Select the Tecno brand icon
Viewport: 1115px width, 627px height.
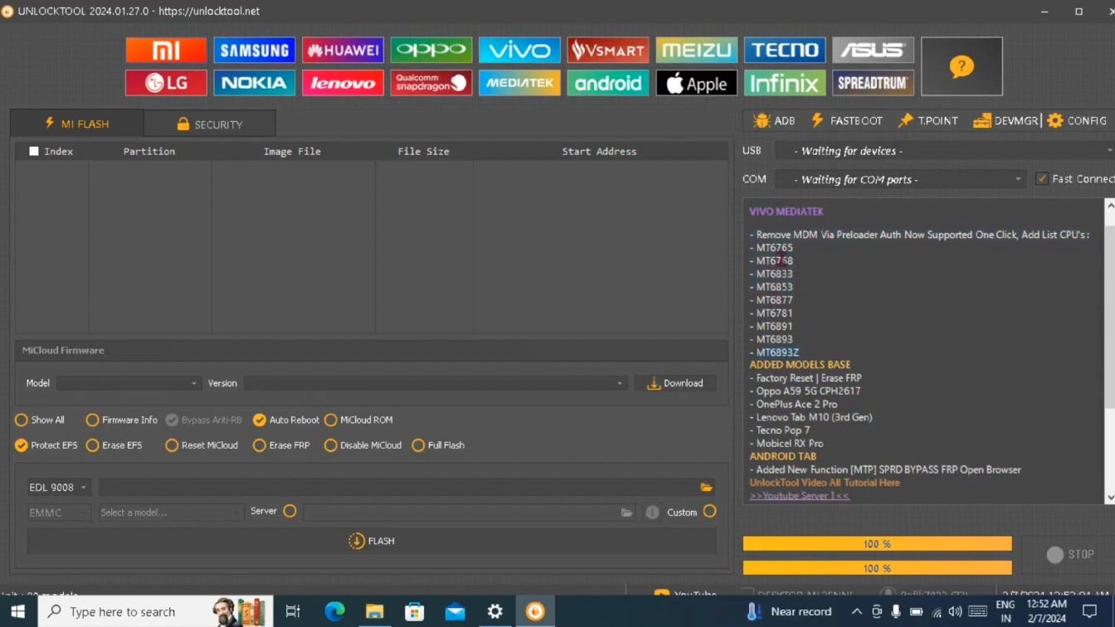tap(785, 50)
